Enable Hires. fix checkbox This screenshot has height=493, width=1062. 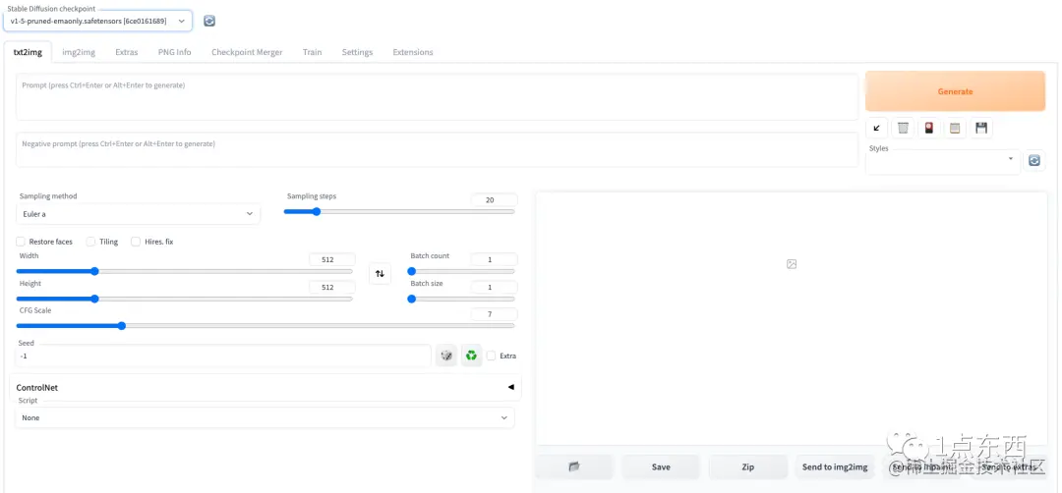(x=136, y=242)
